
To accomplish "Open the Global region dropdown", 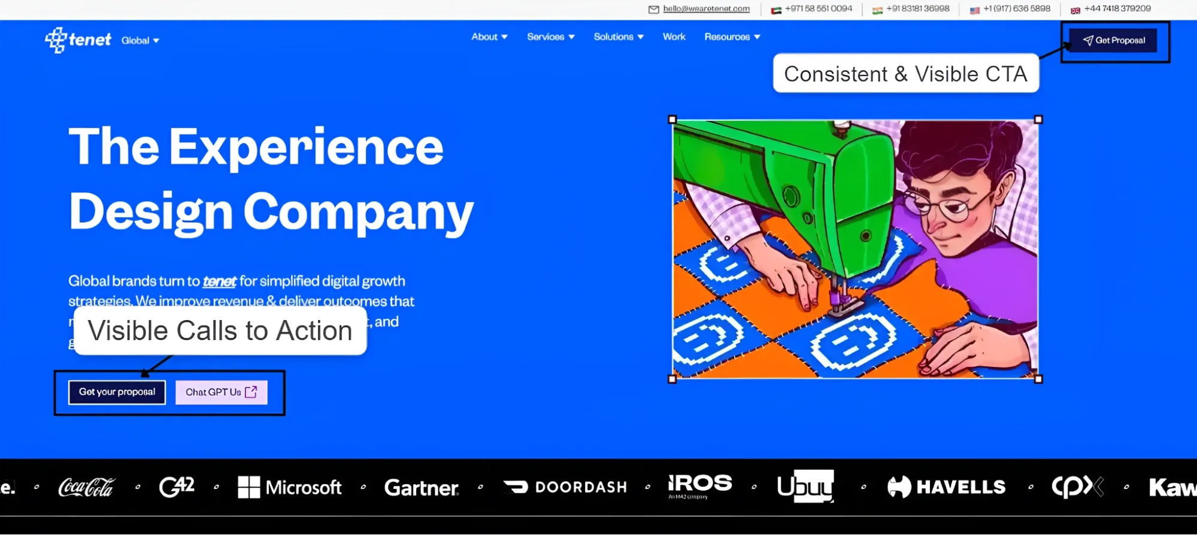I will [140, 41].
